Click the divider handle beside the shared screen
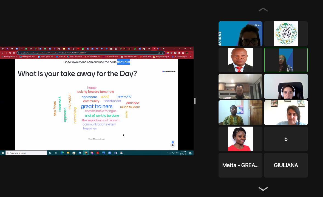 tap(195, 101)
